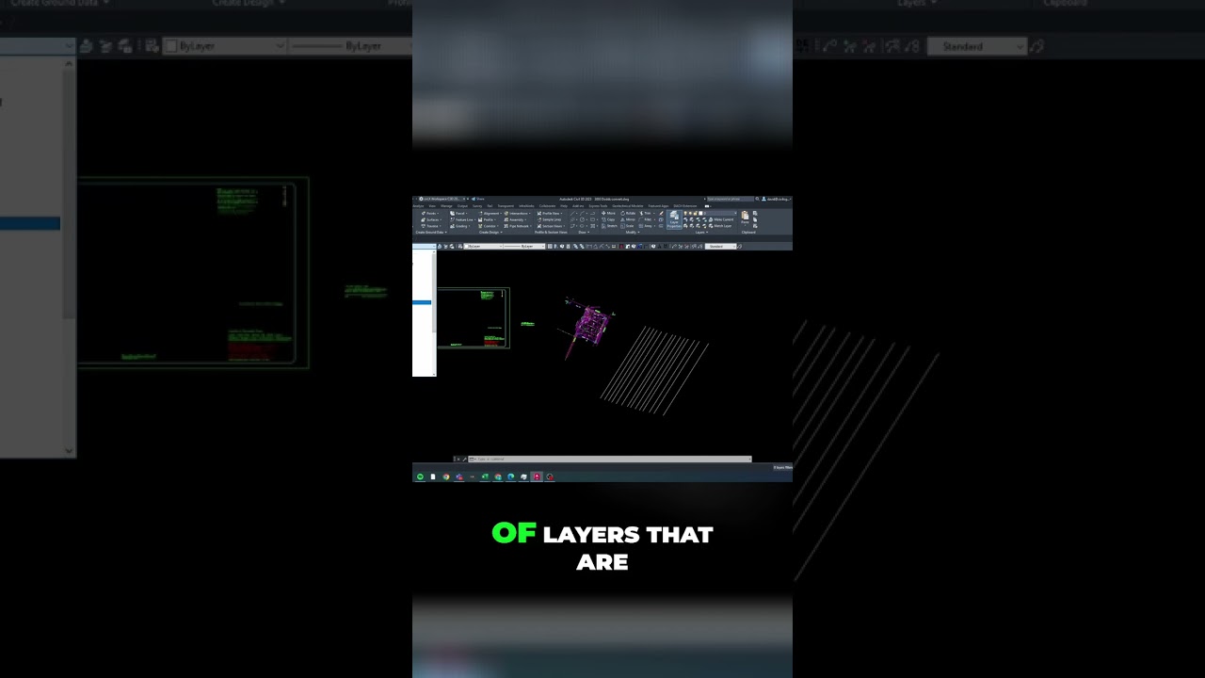Switch to the Collaborate ribbon tab
This screenshot has width=1205, height=678.
coord(547,205)
